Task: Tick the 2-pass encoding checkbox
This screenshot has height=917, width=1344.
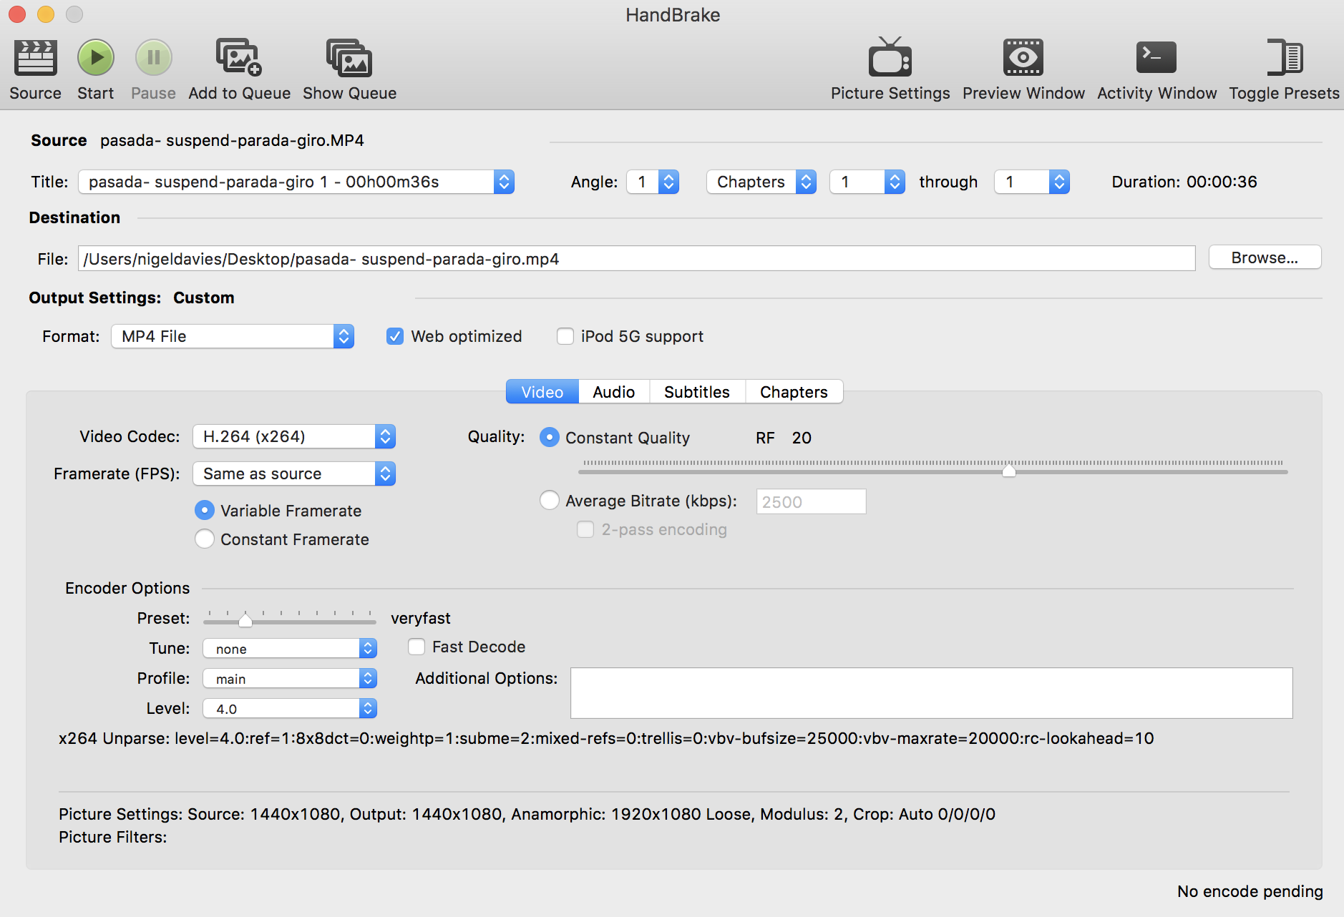Action: 585,529
